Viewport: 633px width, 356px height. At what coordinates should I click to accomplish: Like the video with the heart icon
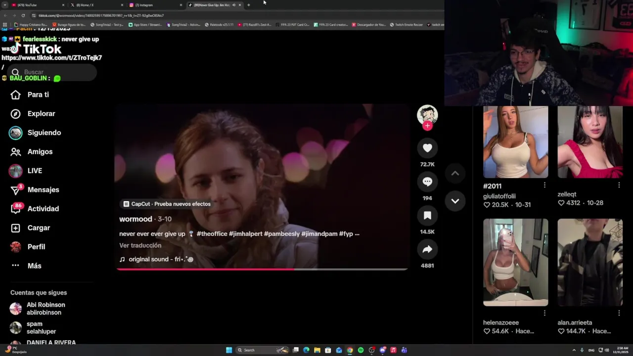point(427,148)
